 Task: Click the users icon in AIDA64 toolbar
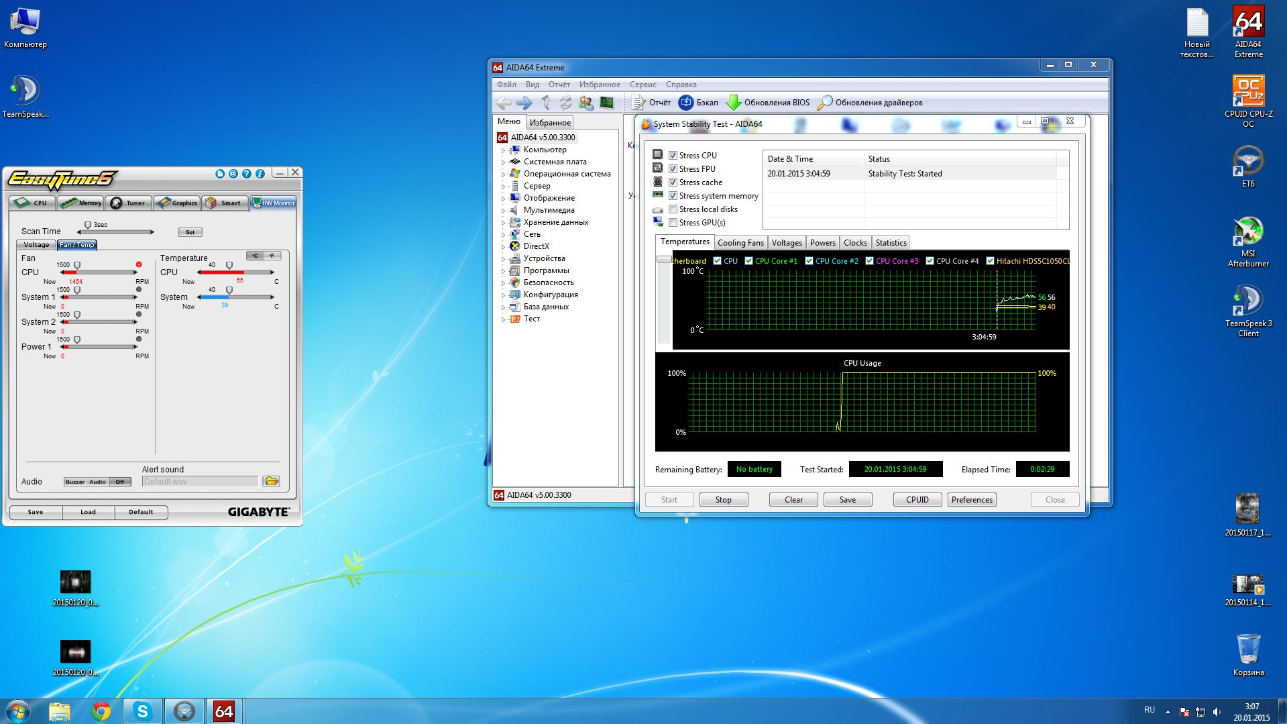(x=586, y=102)
